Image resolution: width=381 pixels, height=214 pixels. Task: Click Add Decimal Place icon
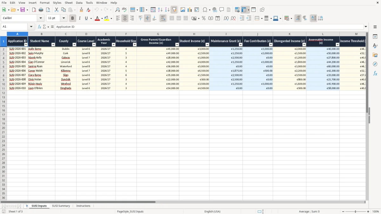click(x=226, y=18)
